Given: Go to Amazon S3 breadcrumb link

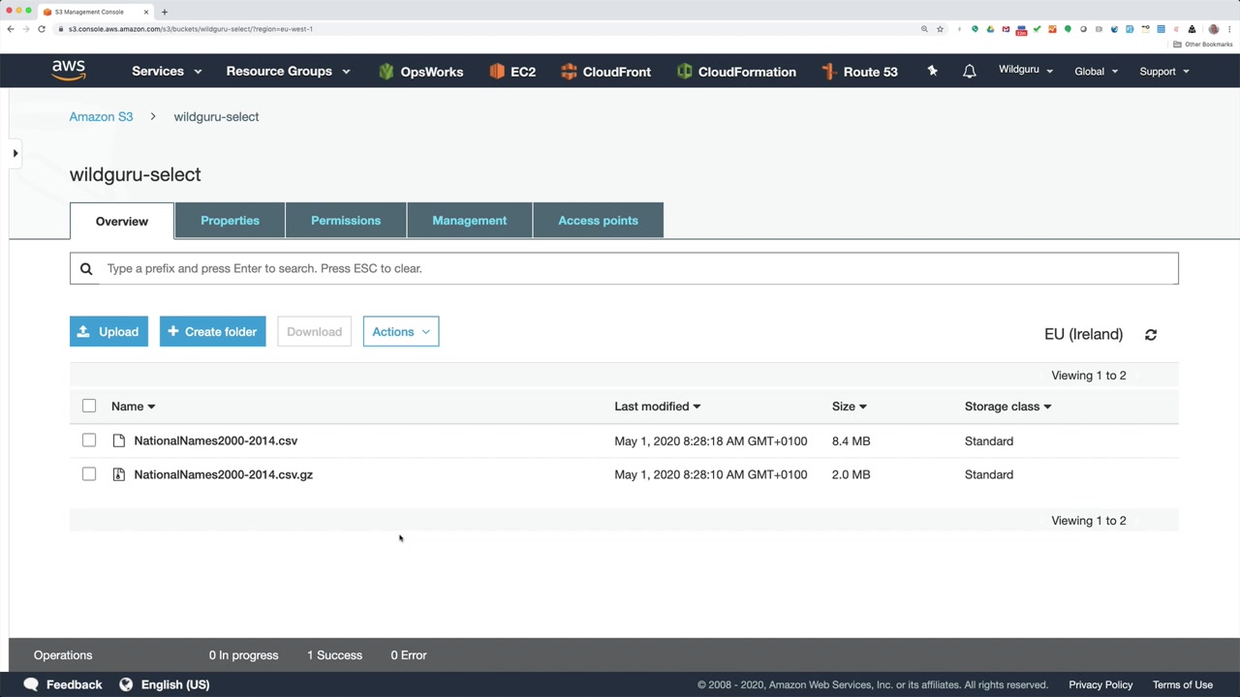Looking at the screenshot, I should 101,117.
